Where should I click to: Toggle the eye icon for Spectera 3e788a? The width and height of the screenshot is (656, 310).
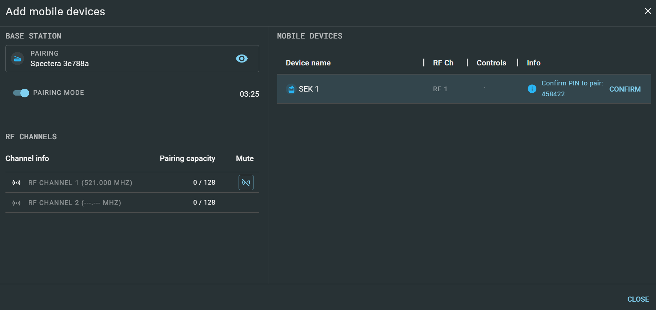click(241, 59)
